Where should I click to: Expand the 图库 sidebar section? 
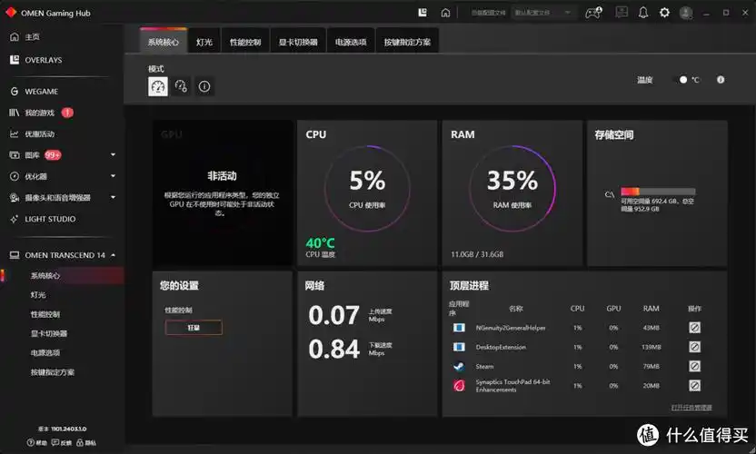coord(113,154)
